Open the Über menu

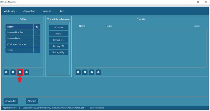[62, 11]
